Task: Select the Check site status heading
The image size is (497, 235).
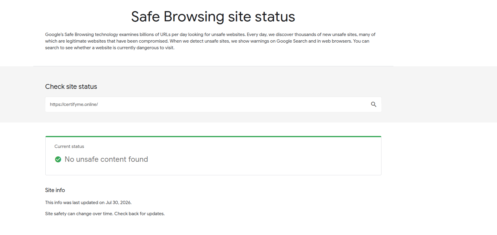Action: point(71,87)
